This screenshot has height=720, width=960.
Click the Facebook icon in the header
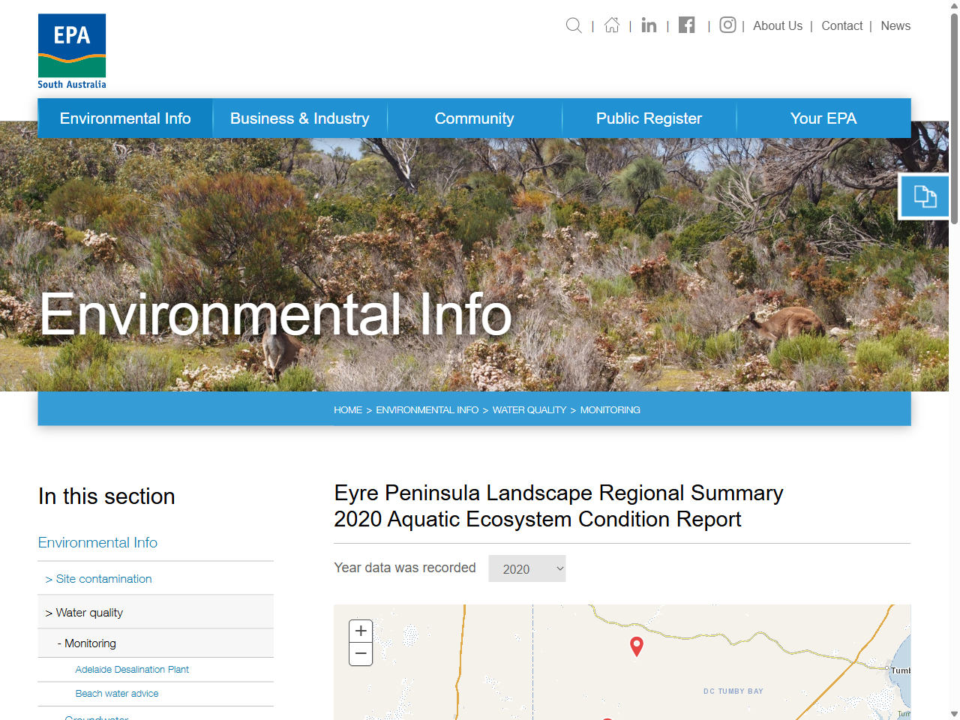[686, 25]
